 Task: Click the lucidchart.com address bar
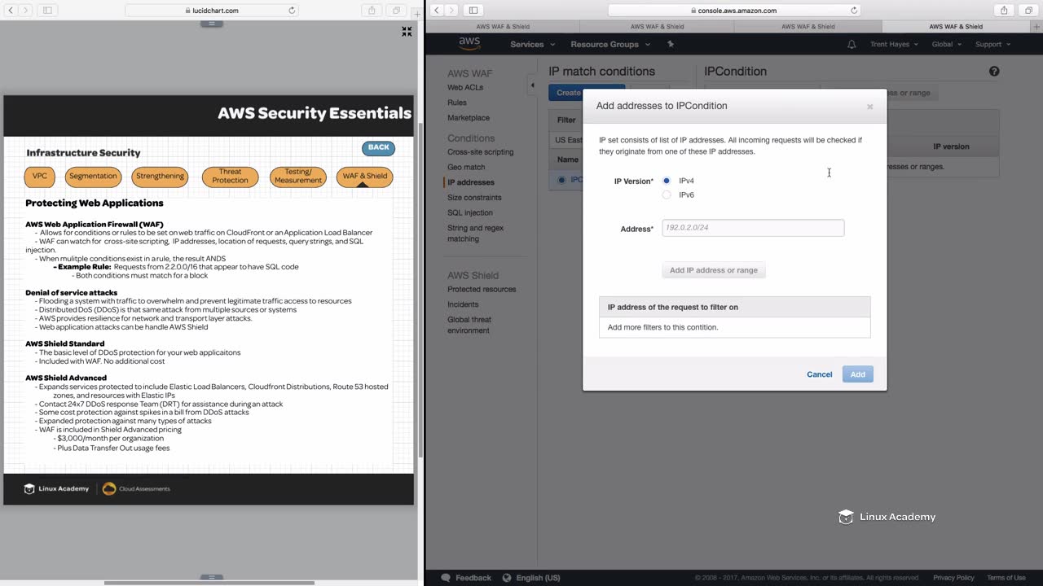[x=211, y=11]
